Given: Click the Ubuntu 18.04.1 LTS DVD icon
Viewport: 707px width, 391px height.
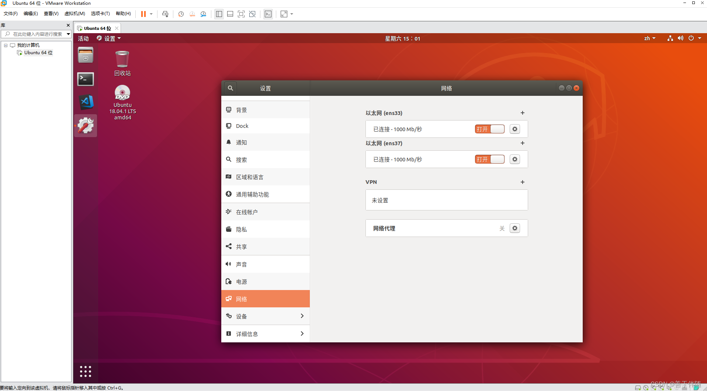Looking at the screenshot, I should point(122,102).
